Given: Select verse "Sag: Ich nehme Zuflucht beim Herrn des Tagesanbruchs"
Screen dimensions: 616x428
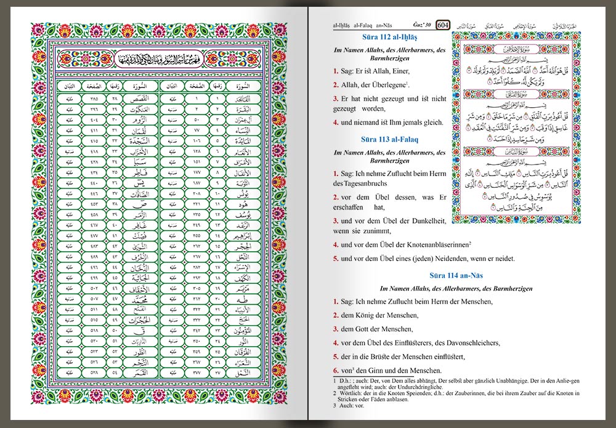Looking at the screenshot, I should pos(390,178).
